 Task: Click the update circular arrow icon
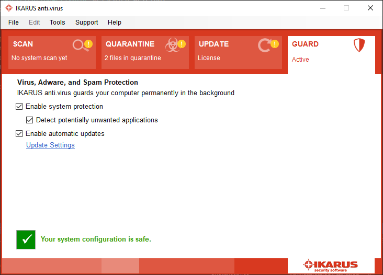click(x=264, y=45)
